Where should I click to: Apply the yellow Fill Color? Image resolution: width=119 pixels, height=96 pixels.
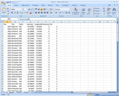tap(27, 13)
